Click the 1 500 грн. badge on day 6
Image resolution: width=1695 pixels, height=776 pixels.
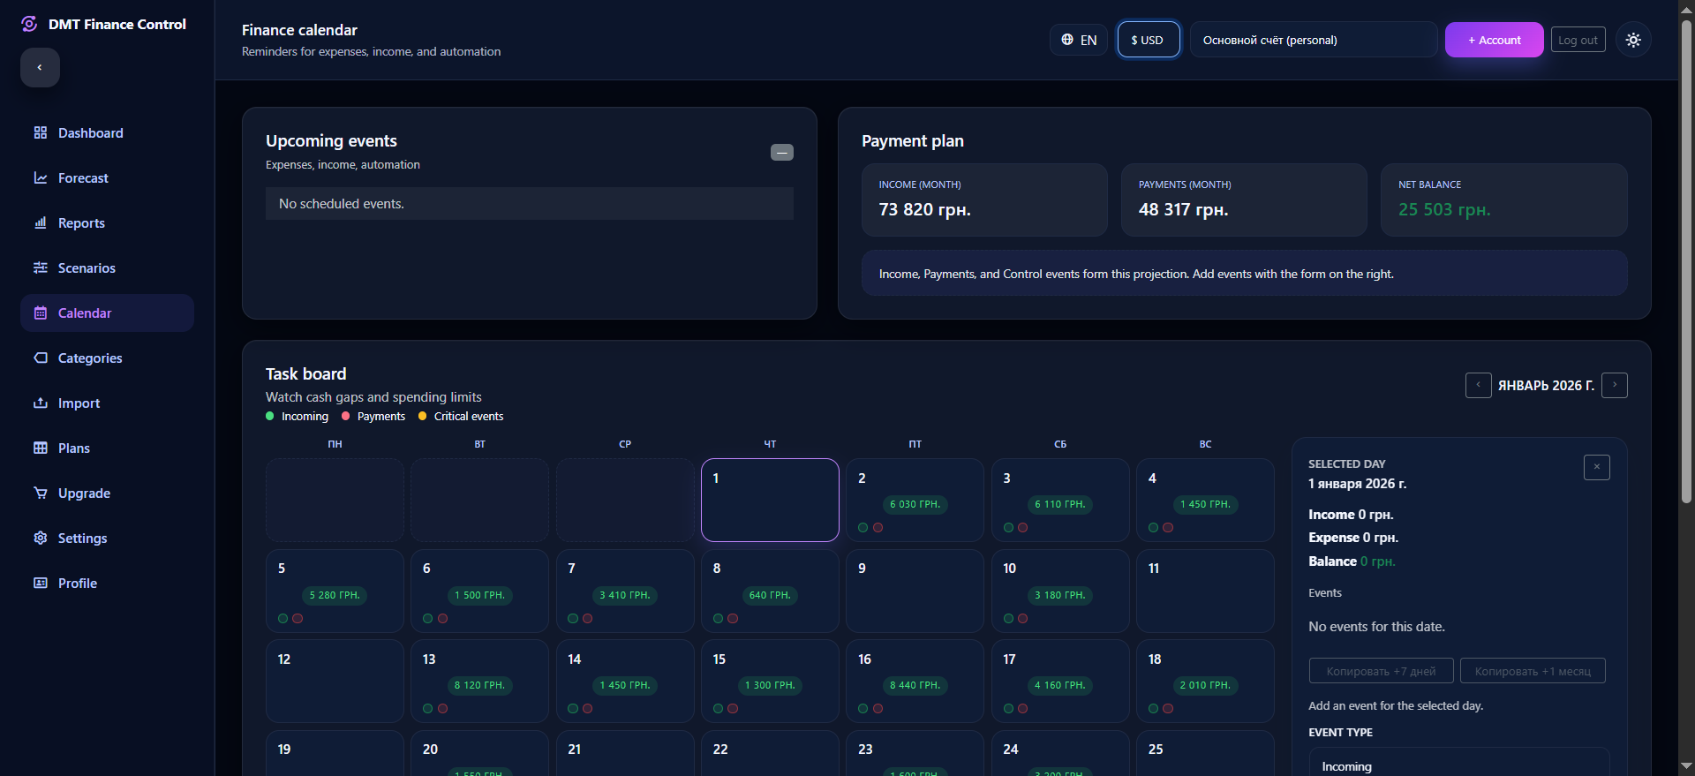coord(479,595)
